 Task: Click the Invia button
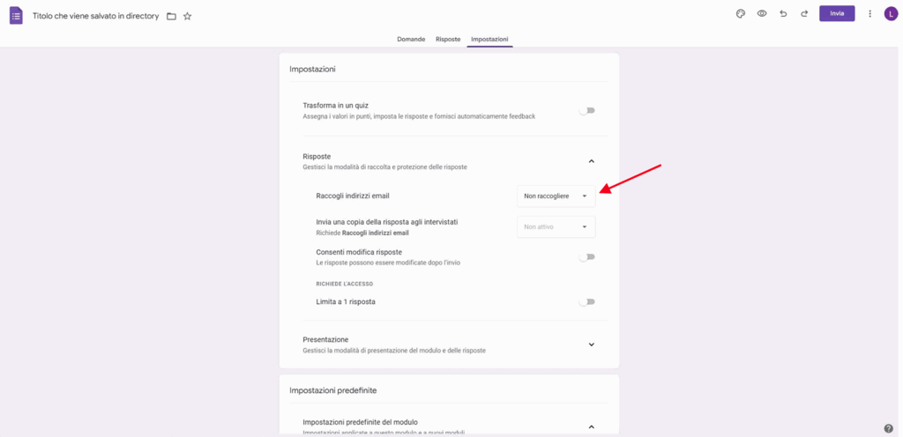[836, 14]
